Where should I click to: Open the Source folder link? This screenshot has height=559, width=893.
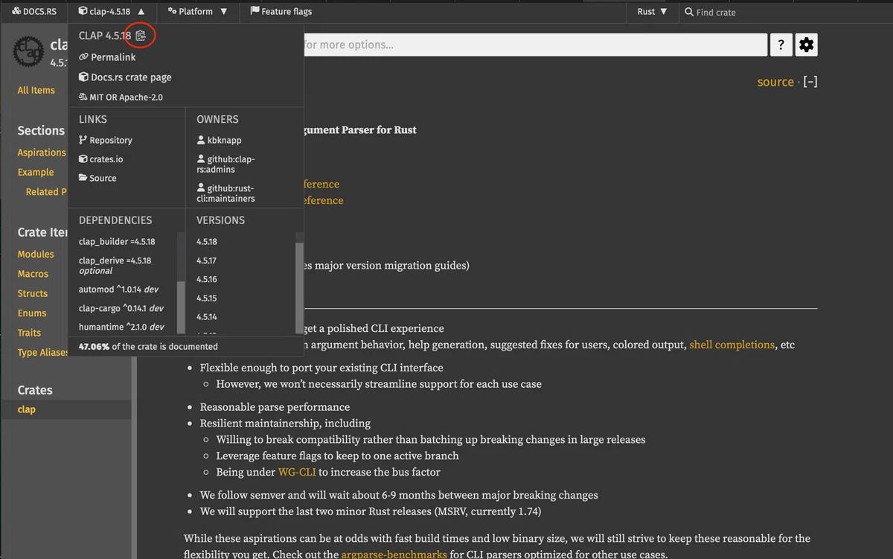97,178
